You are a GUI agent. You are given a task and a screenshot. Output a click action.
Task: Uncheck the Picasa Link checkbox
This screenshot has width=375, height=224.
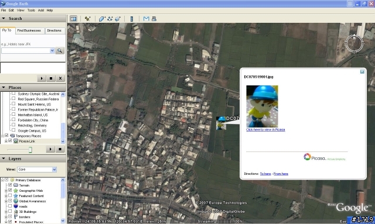pyautogui.click(x=10, y=140)
